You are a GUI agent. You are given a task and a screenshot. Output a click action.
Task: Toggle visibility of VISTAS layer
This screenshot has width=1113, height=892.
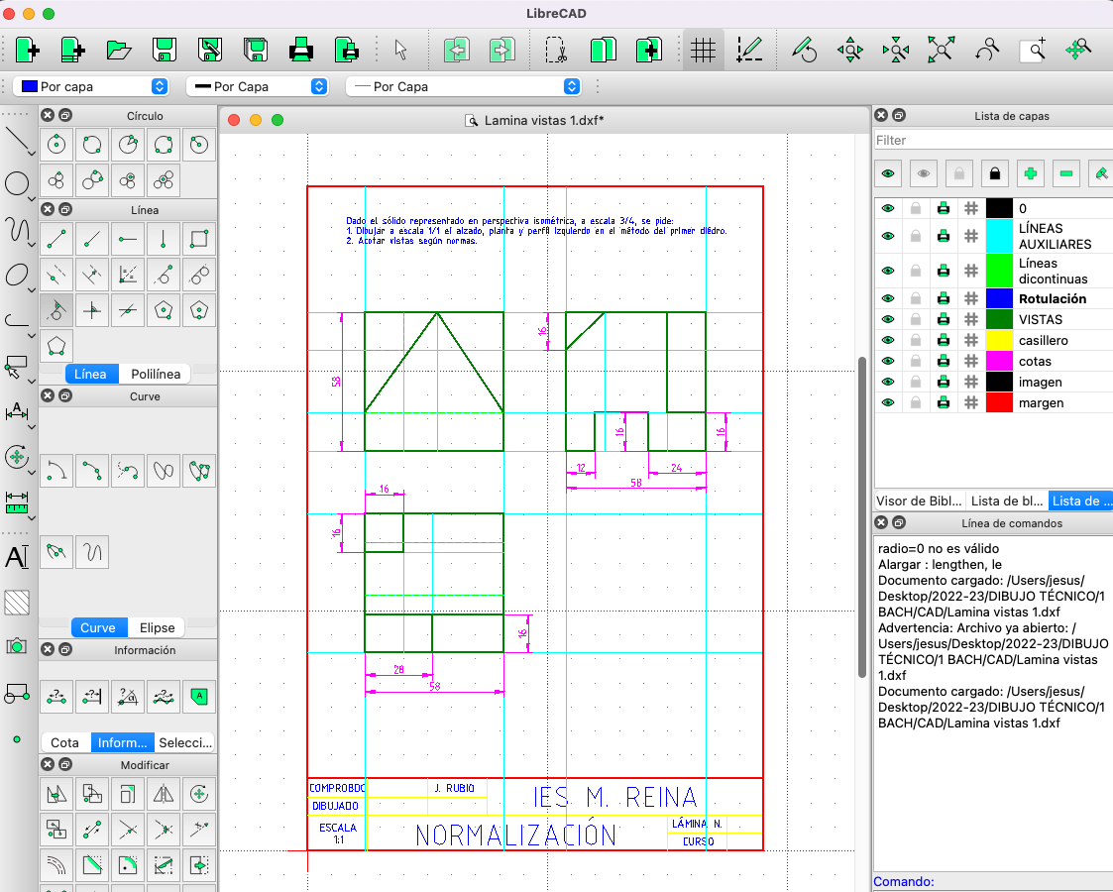point(888,319)
